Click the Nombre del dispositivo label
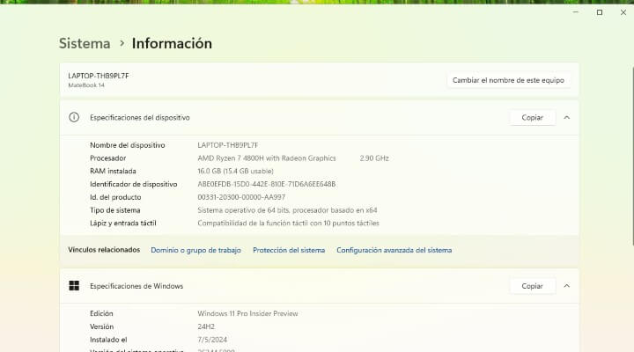This screenshot has height=352, width=634. 128,145
